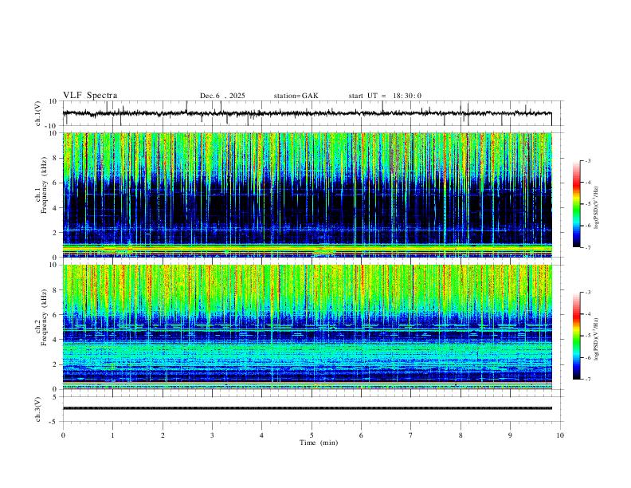Click the ch.1 'Frequency (kHz)' axis label
The width and height of the screenshot is (631, 488).
tap(44, 185)
